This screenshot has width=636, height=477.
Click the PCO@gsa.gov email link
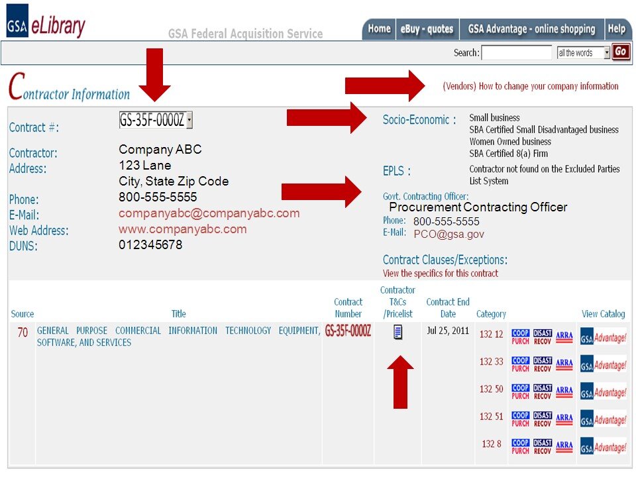click(x=449, y=235)
